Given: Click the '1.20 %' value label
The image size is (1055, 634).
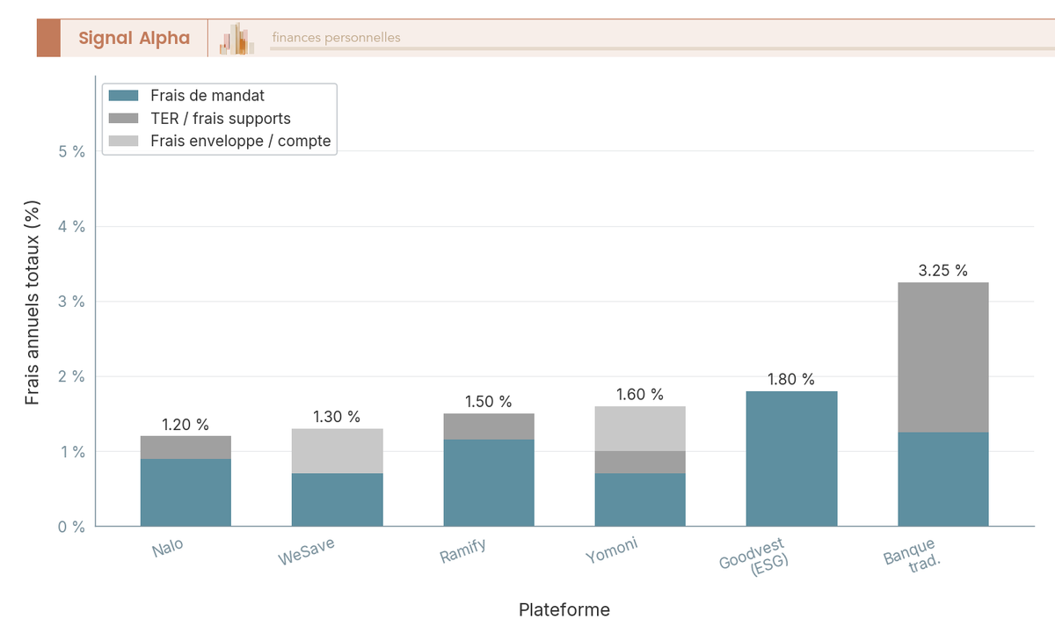Looking at the screenshot, I should [x=186, y=425].
